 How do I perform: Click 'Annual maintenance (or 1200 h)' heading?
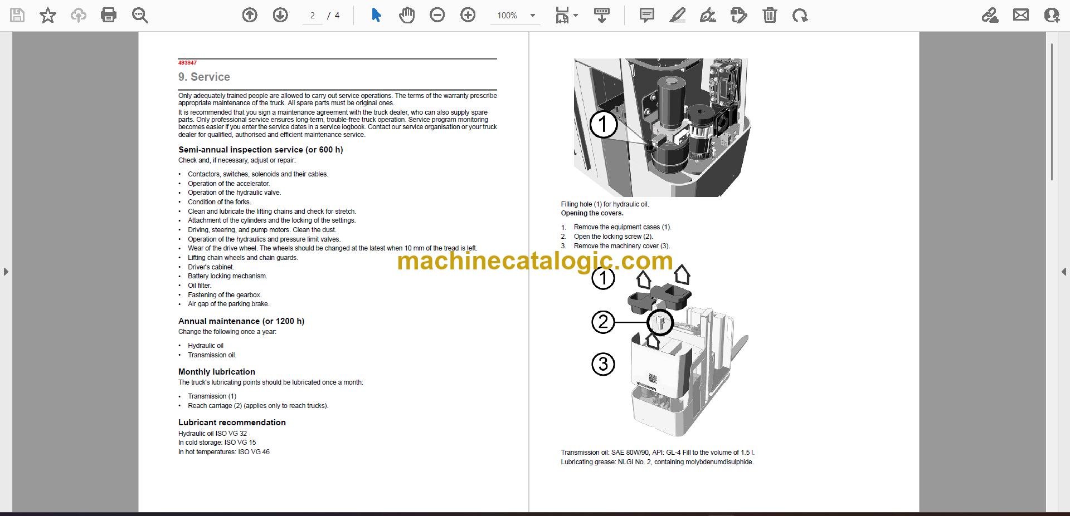coord(241,321)
